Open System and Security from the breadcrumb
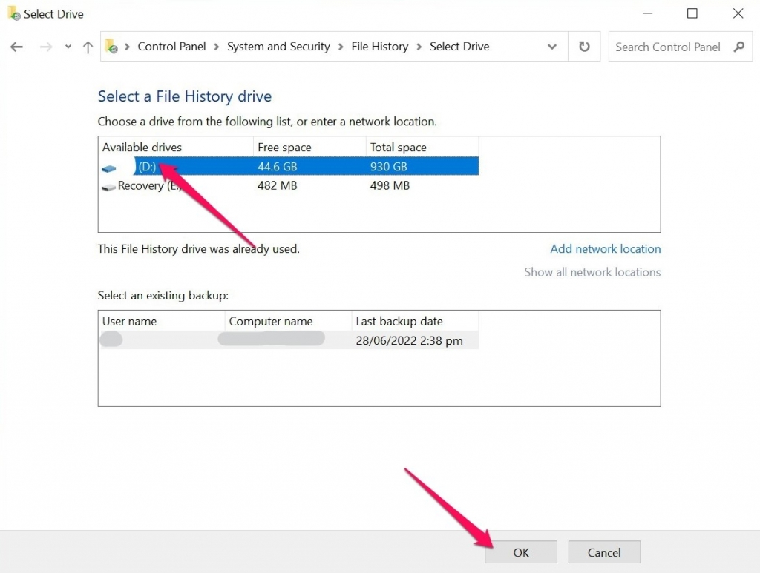The height and width of the screenshot is (573, 760). point(278,46)
